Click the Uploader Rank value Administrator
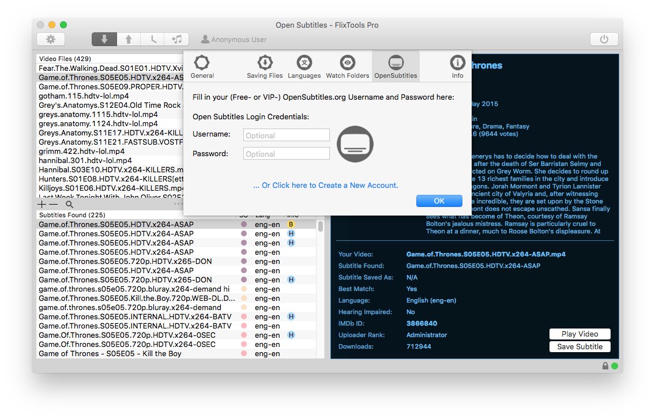This screenshot has width=655, height=419. [427, 335]
